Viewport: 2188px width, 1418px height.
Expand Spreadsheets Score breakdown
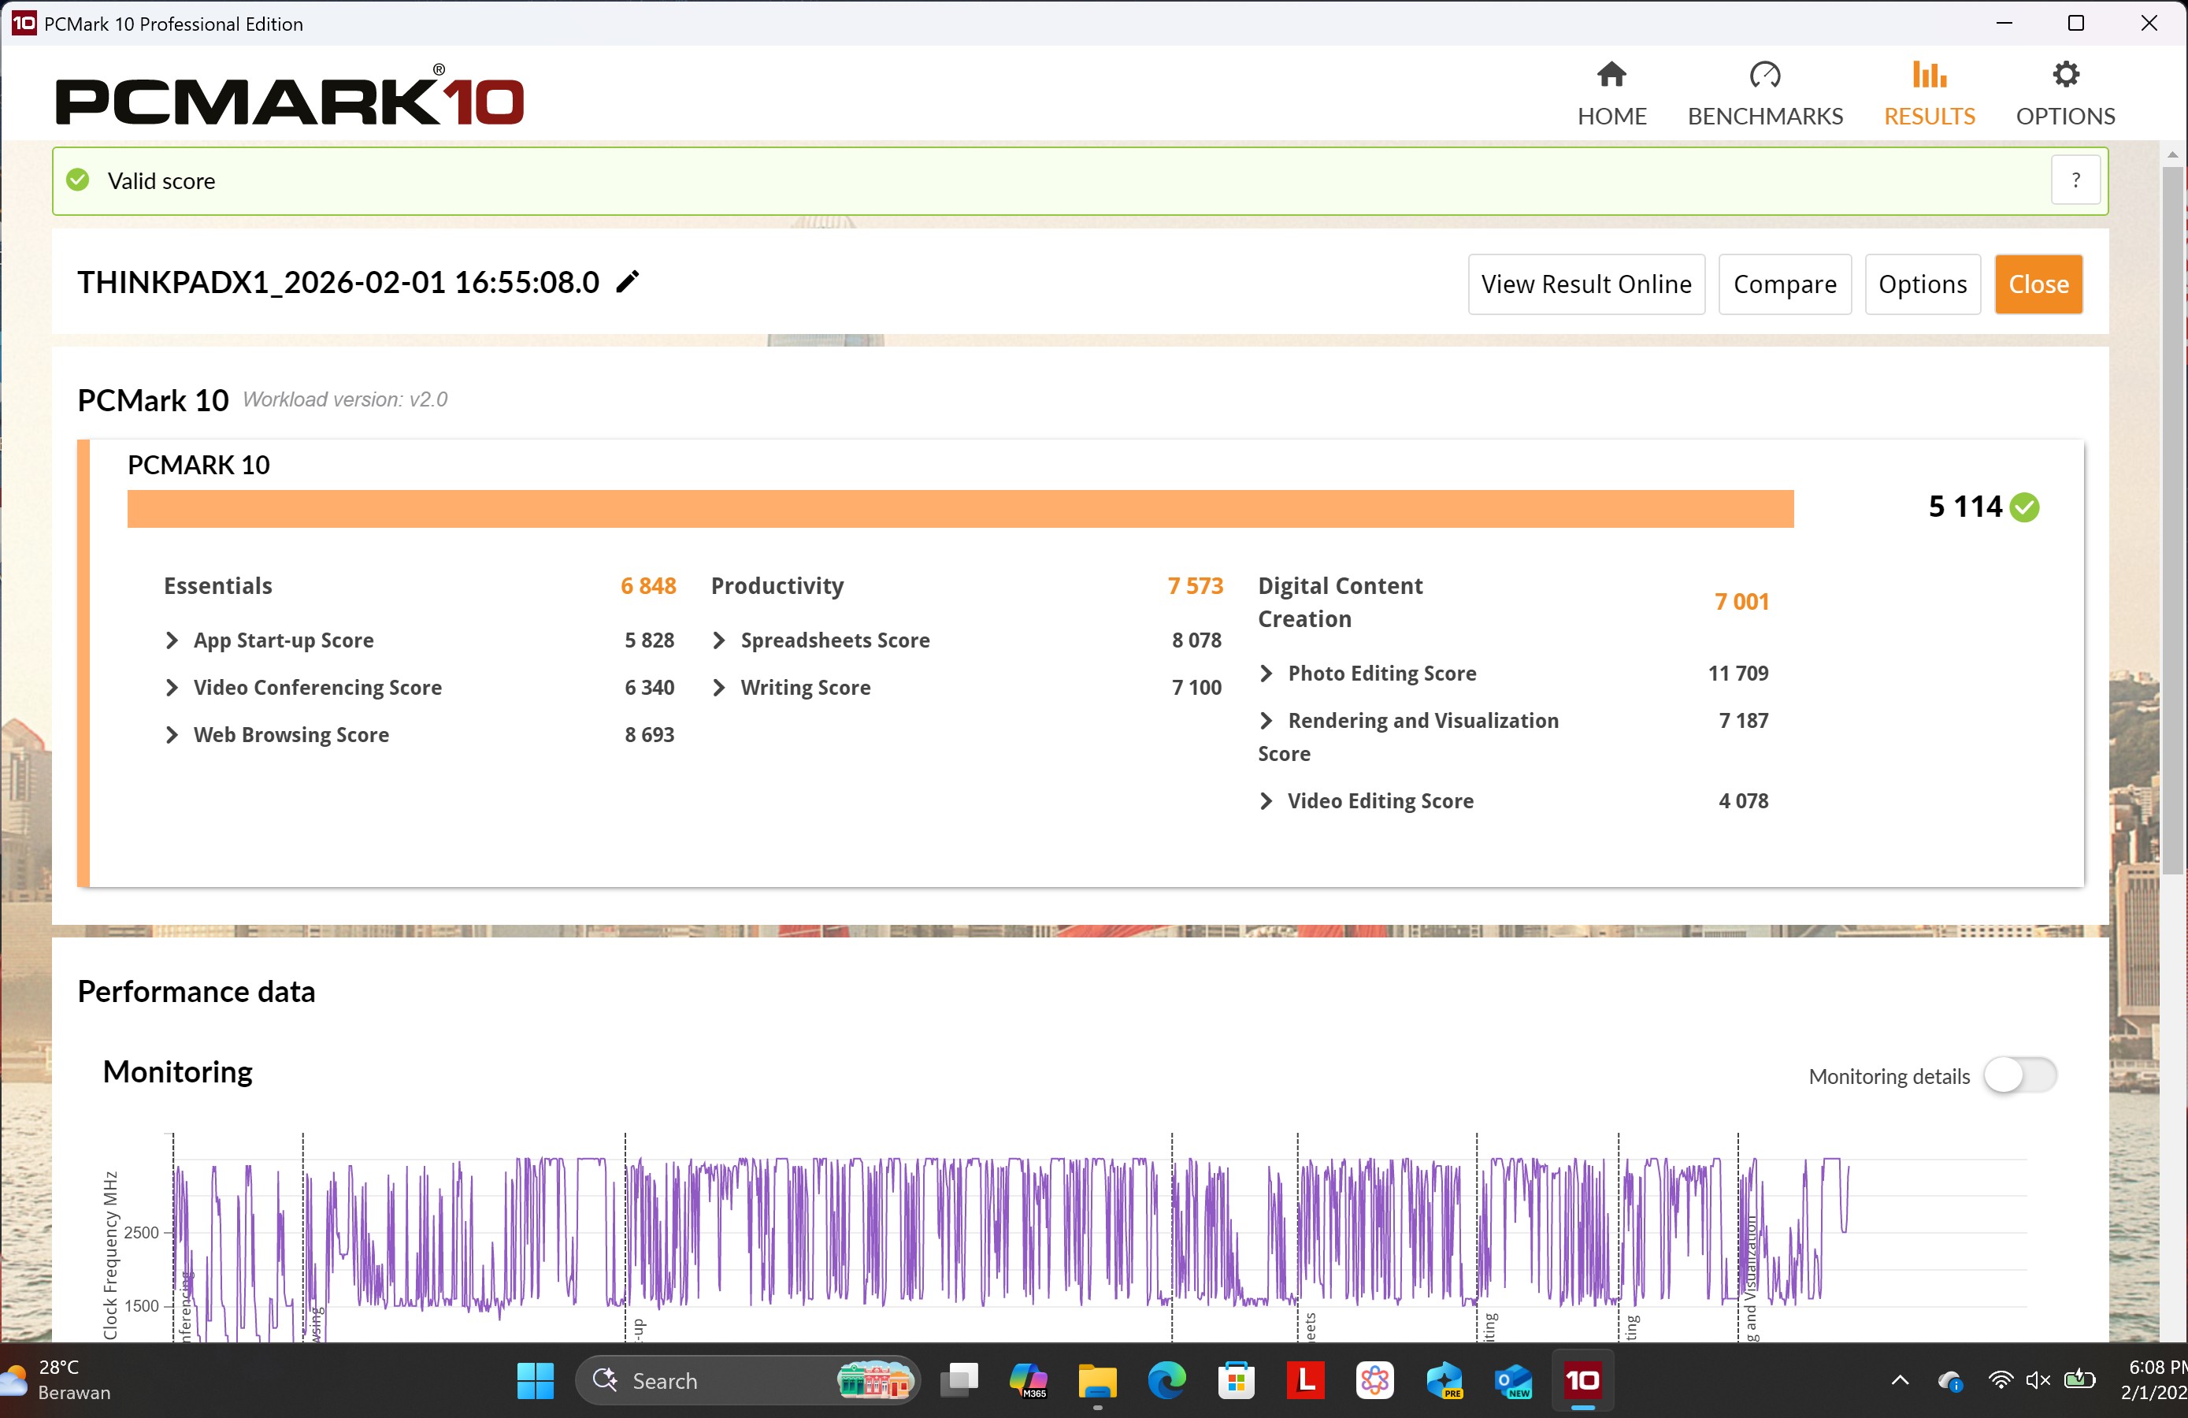[719, 640]
